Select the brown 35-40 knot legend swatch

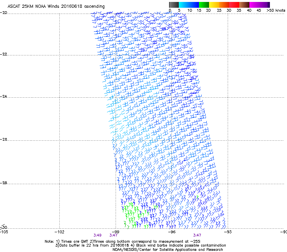(244, 5)
